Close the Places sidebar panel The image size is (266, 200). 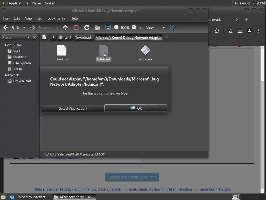coord(35,37)
